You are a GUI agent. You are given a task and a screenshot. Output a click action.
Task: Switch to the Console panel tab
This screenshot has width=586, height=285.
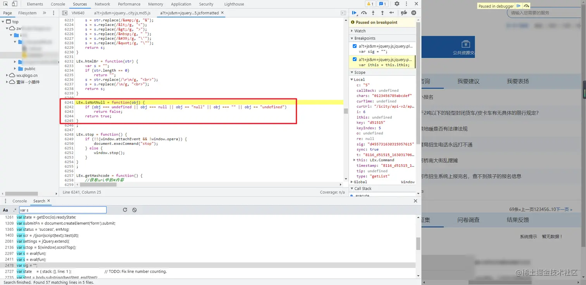[x=58, y=4]
